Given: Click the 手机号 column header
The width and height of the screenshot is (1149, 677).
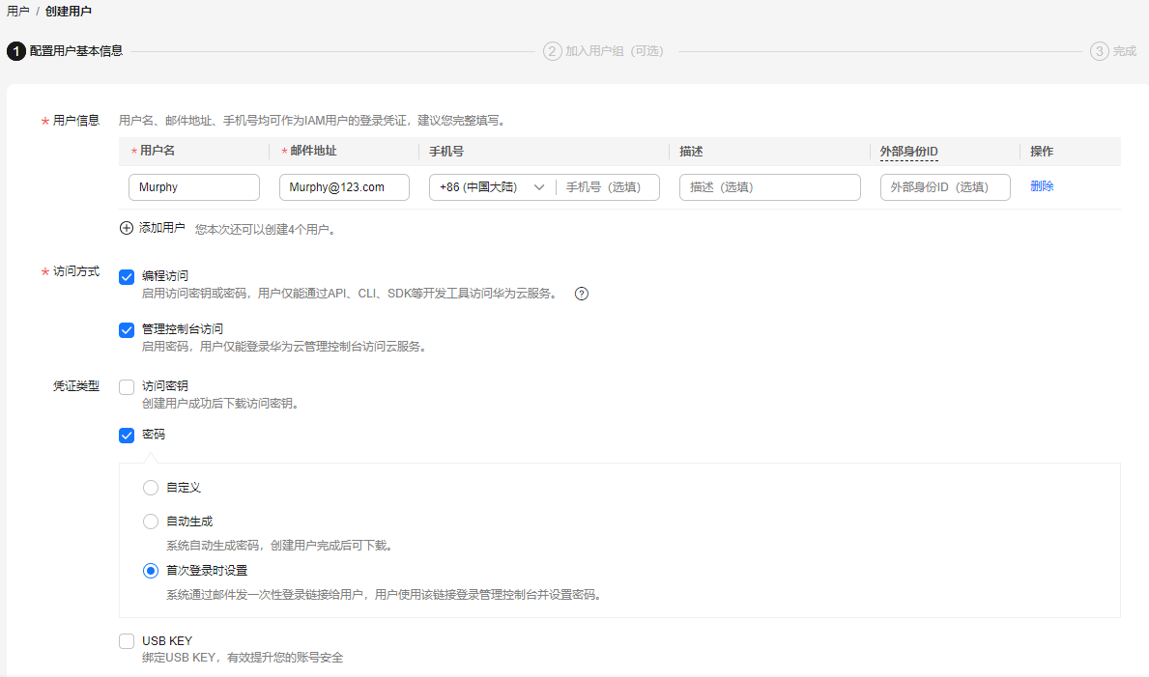Looking at the screenshot, I should click(446, 152).
